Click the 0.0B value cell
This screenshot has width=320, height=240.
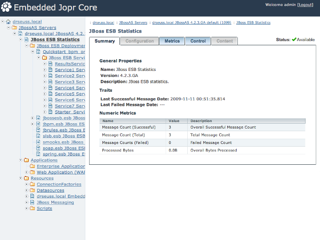(173, 150)
